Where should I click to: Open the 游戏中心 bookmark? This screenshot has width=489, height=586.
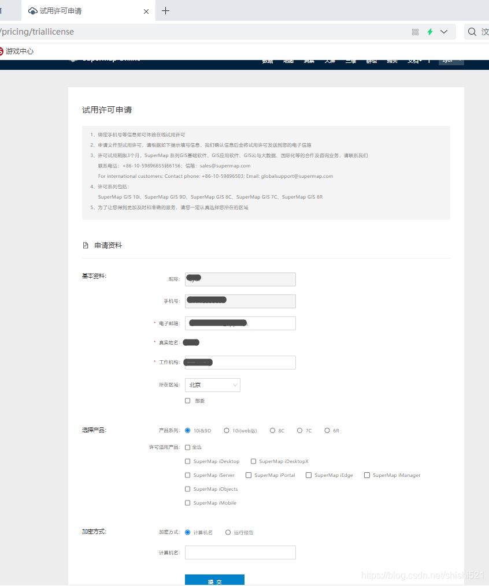(16, 51)
